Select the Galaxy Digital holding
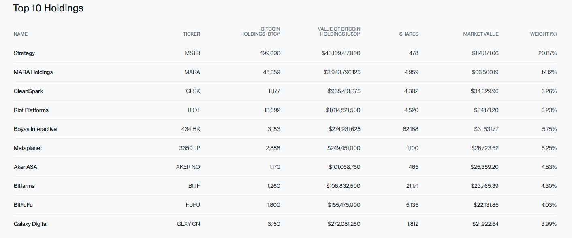The width and height of the screenshot is (572, 238). click(31, 224)
